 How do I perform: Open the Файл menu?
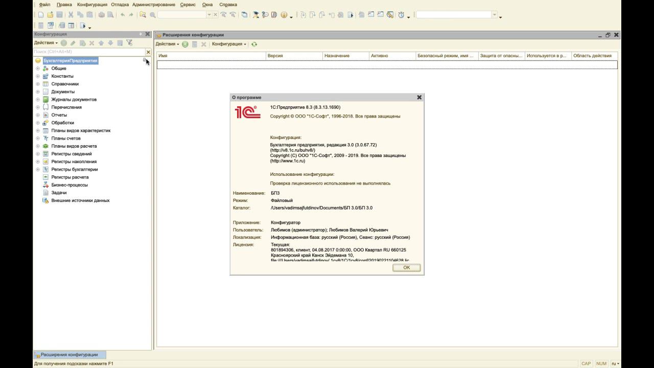(44, 5)
